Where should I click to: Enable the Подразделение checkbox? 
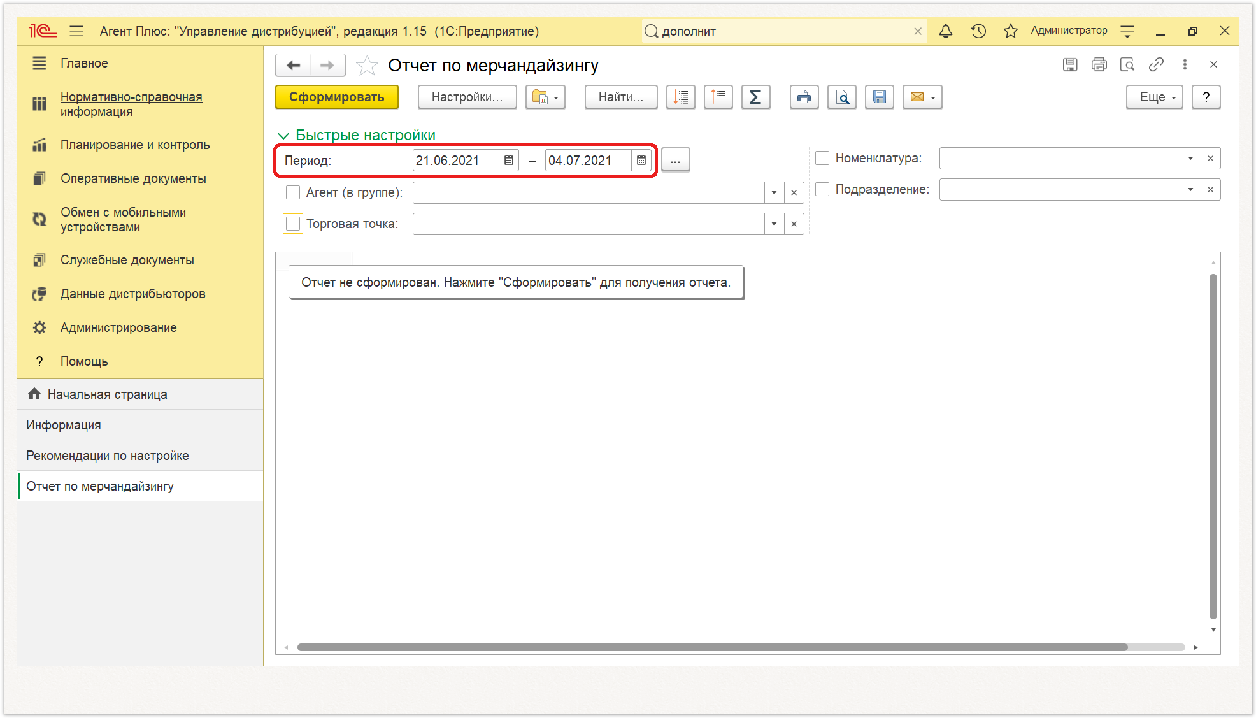[822, 189]
